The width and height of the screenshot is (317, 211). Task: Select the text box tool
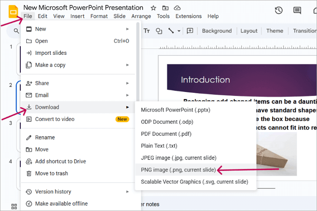point(147,31)
